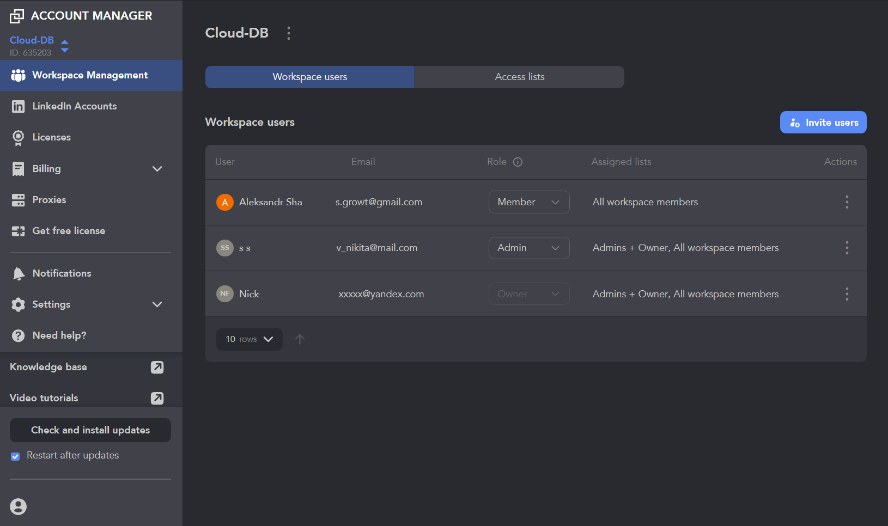888x526 pixels.
Task: Open the 10 rows page size dropdown
Action: click(x=250, y=339)
